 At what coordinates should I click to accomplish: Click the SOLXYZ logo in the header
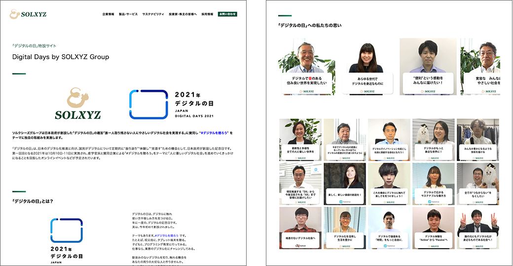click(28, 14)
